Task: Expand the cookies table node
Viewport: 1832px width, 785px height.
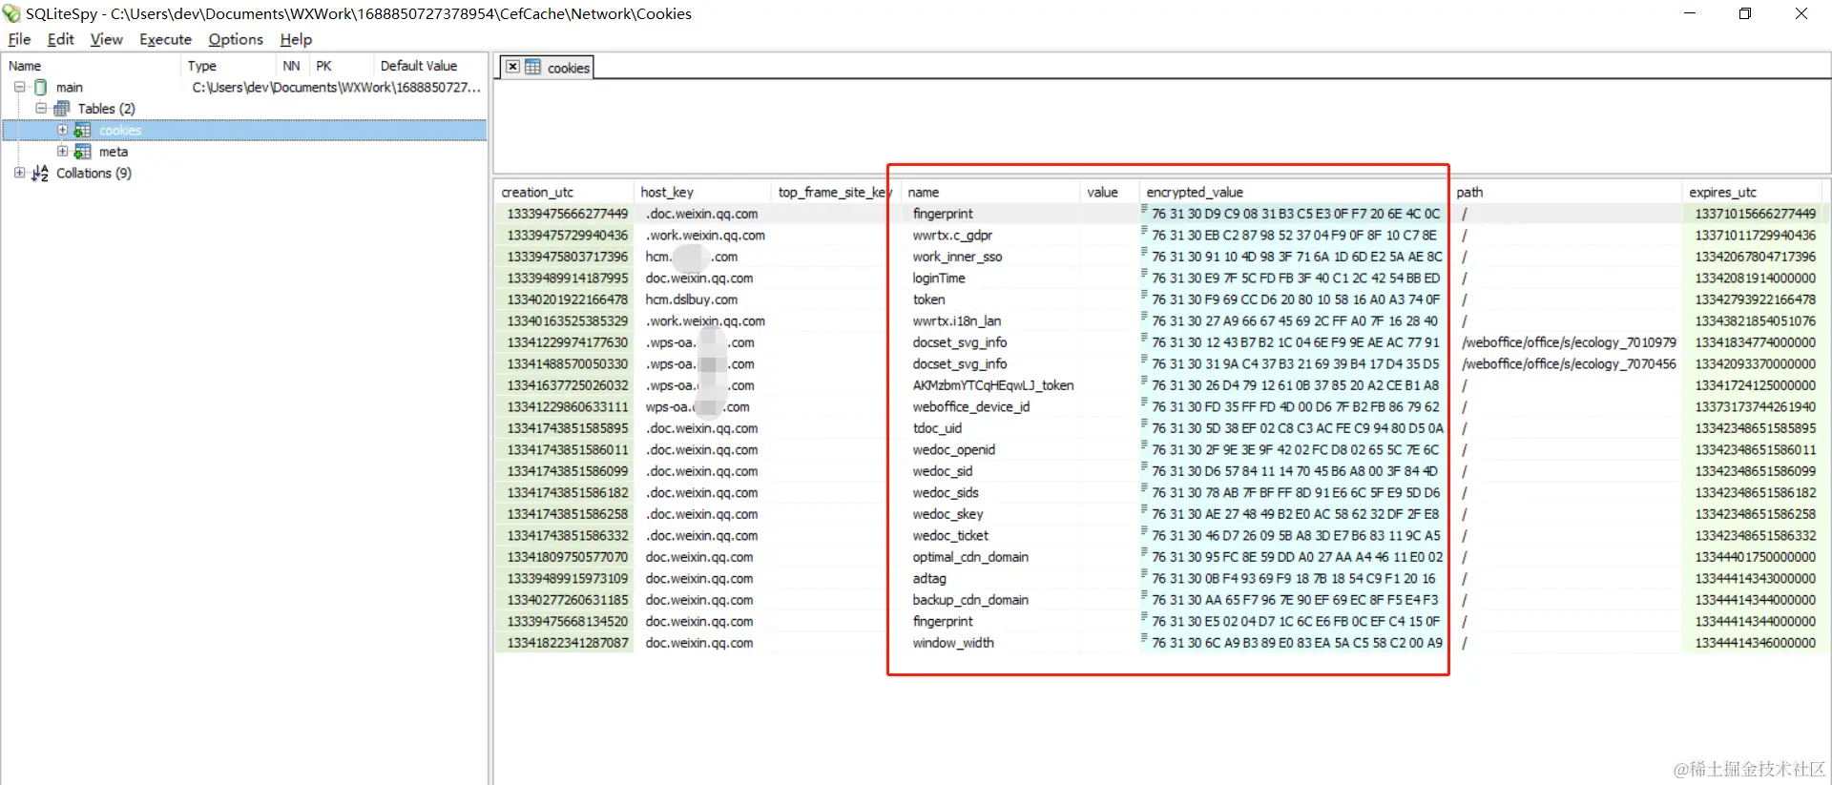Action: pos(62,130)
